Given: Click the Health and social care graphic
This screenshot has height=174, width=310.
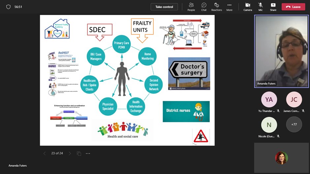Looking at the screenshot, I should coord(123,130).
